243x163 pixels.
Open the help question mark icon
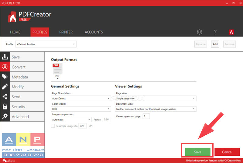point(215,32)
